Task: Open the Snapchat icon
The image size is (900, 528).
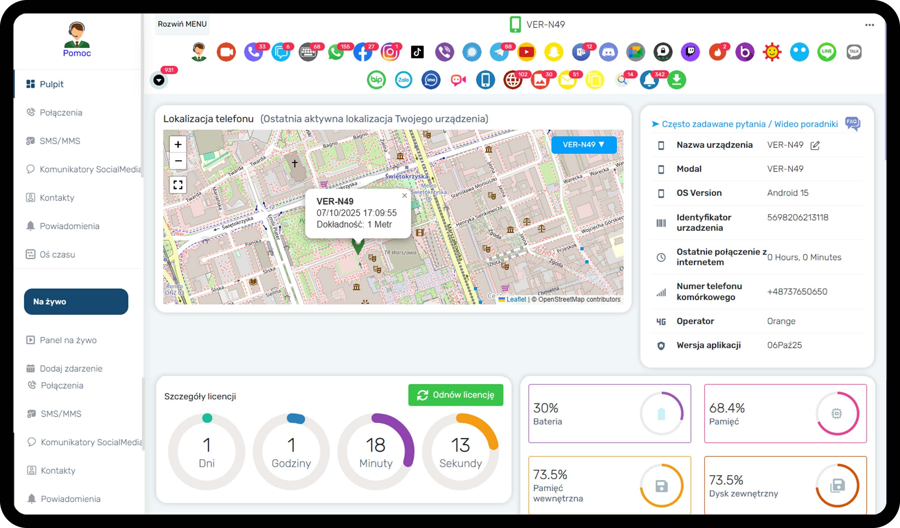Action: pos(553,53)
